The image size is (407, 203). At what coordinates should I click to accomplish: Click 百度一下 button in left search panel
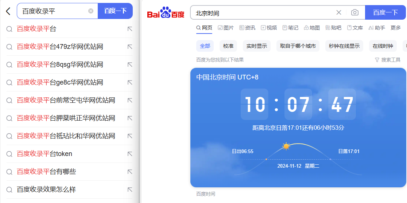coord(115,11)
